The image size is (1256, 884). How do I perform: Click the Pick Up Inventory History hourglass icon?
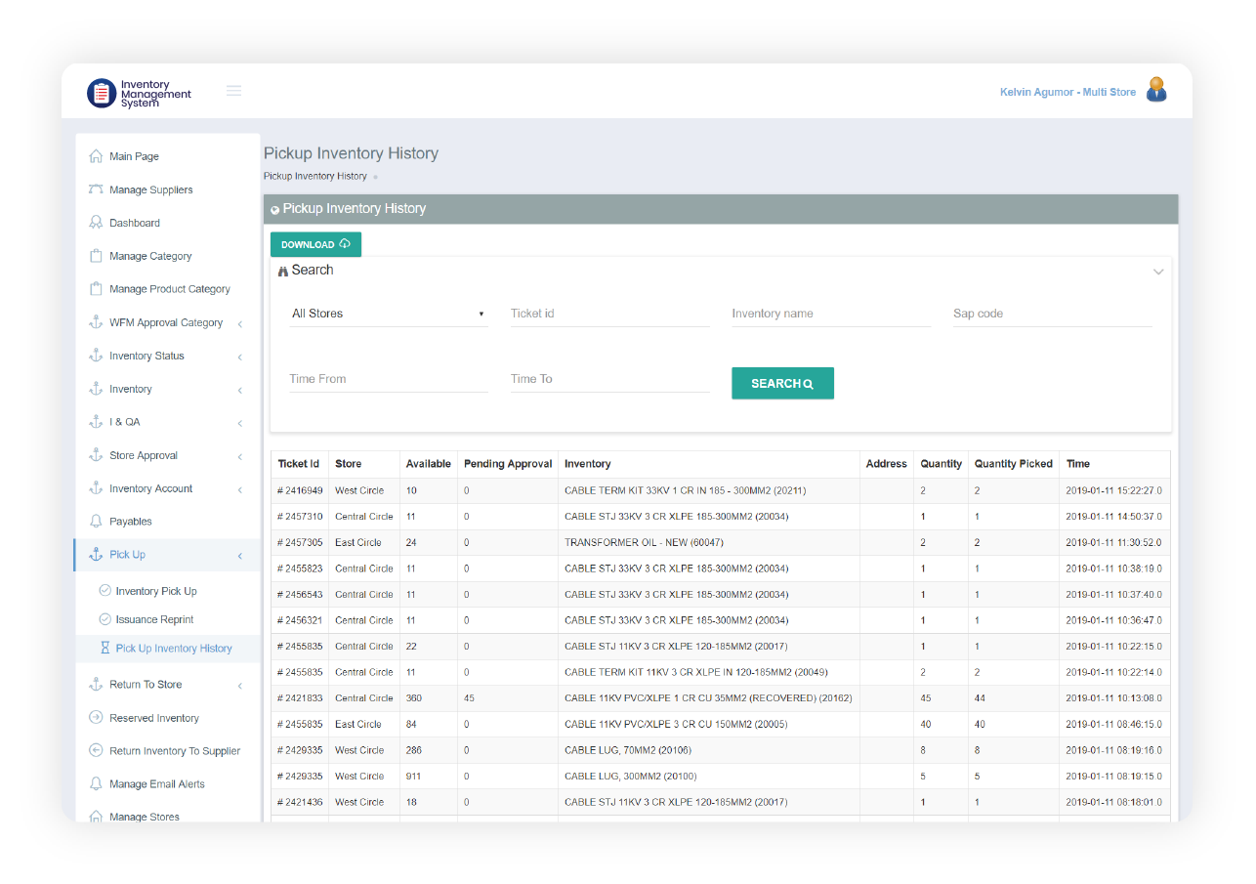[105, 649]
